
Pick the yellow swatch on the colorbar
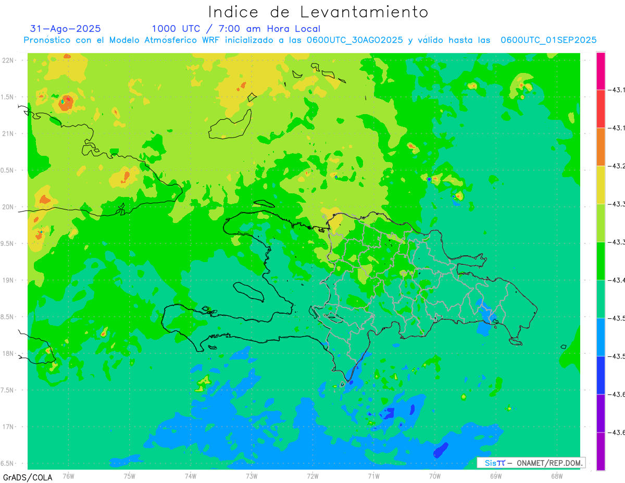click(x=601, y=185)
